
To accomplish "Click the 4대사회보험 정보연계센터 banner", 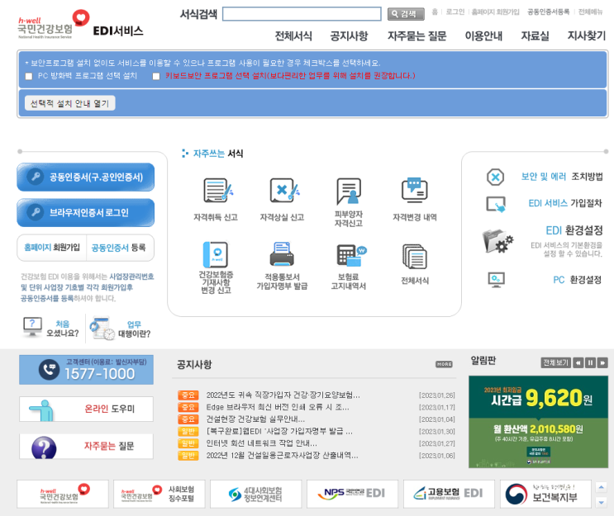I will [x=255, y=494].
